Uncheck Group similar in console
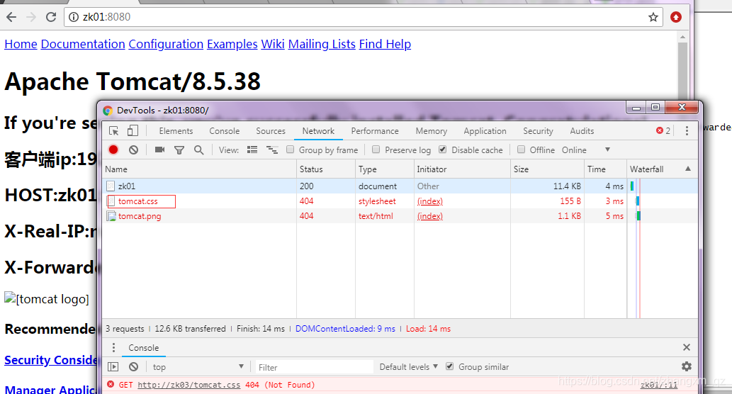The width and height of the screenshot is (732, 394). [449, 366]
